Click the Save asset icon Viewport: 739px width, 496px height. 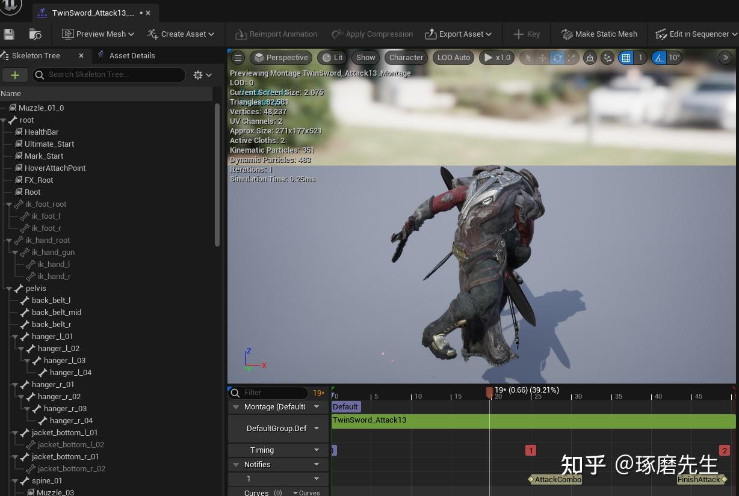[x=8, y=34]
